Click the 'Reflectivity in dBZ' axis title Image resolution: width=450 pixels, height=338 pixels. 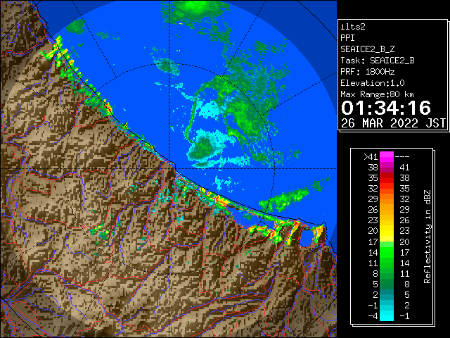tap(427, 237)
